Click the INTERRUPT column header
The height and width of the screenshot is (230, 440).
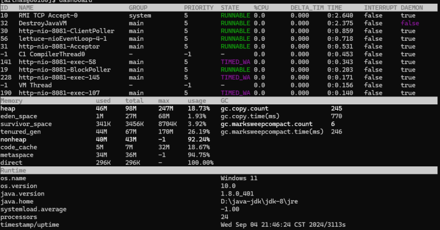[381, 8]
